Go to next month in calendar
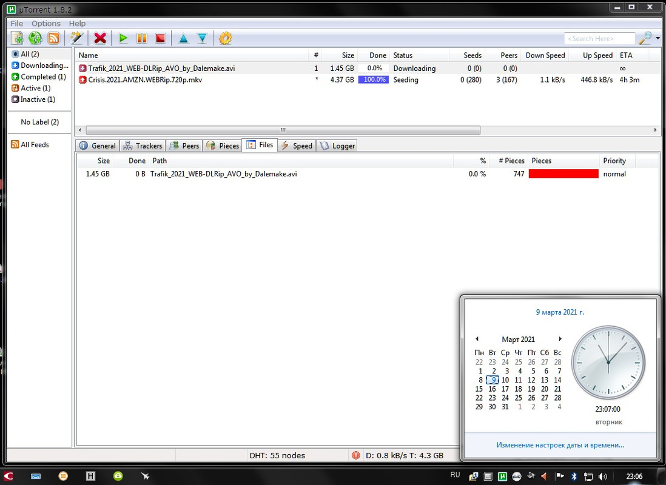Screen dimensions: 666x485 pyautogui.click(x=560, y=339)
